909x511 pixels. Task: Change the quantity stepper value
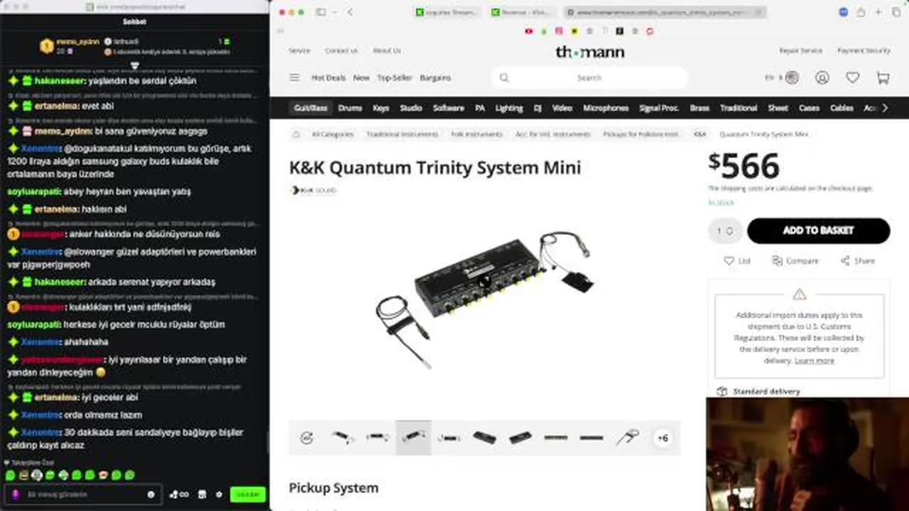click(725, 231)
